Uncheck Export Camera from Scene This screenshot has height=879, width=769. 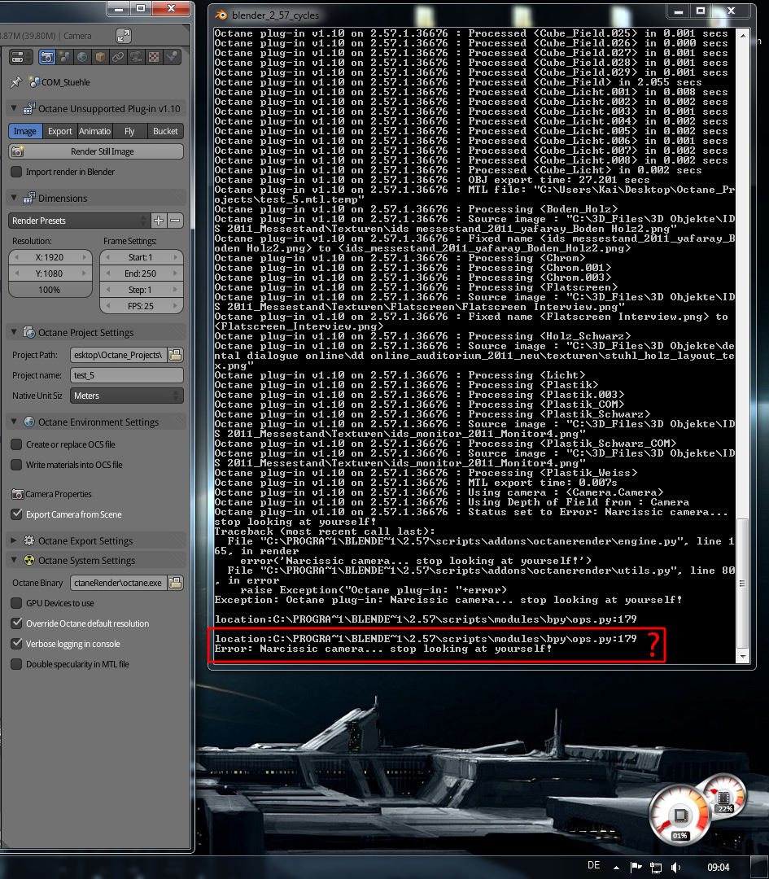click(17, 514)
